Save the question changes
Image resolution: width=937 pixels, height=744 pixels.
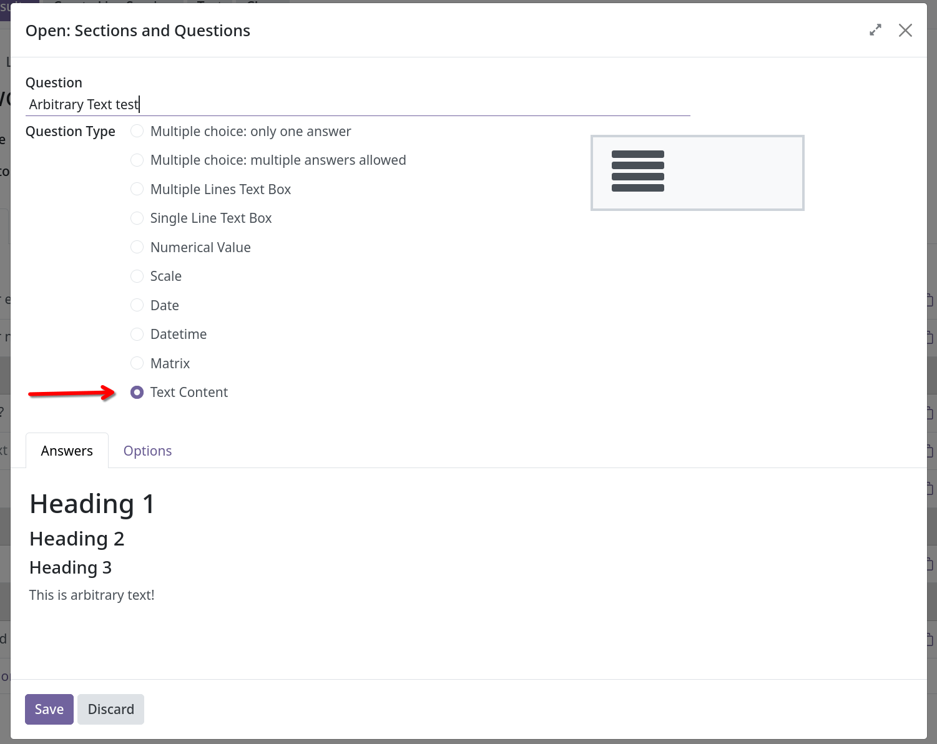[49, 709]
